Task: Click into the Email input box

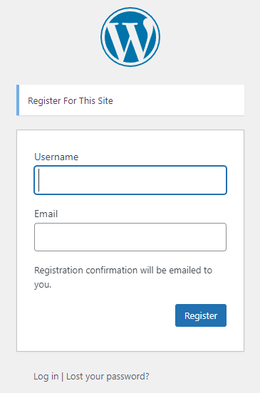Action: coord(130,237)
